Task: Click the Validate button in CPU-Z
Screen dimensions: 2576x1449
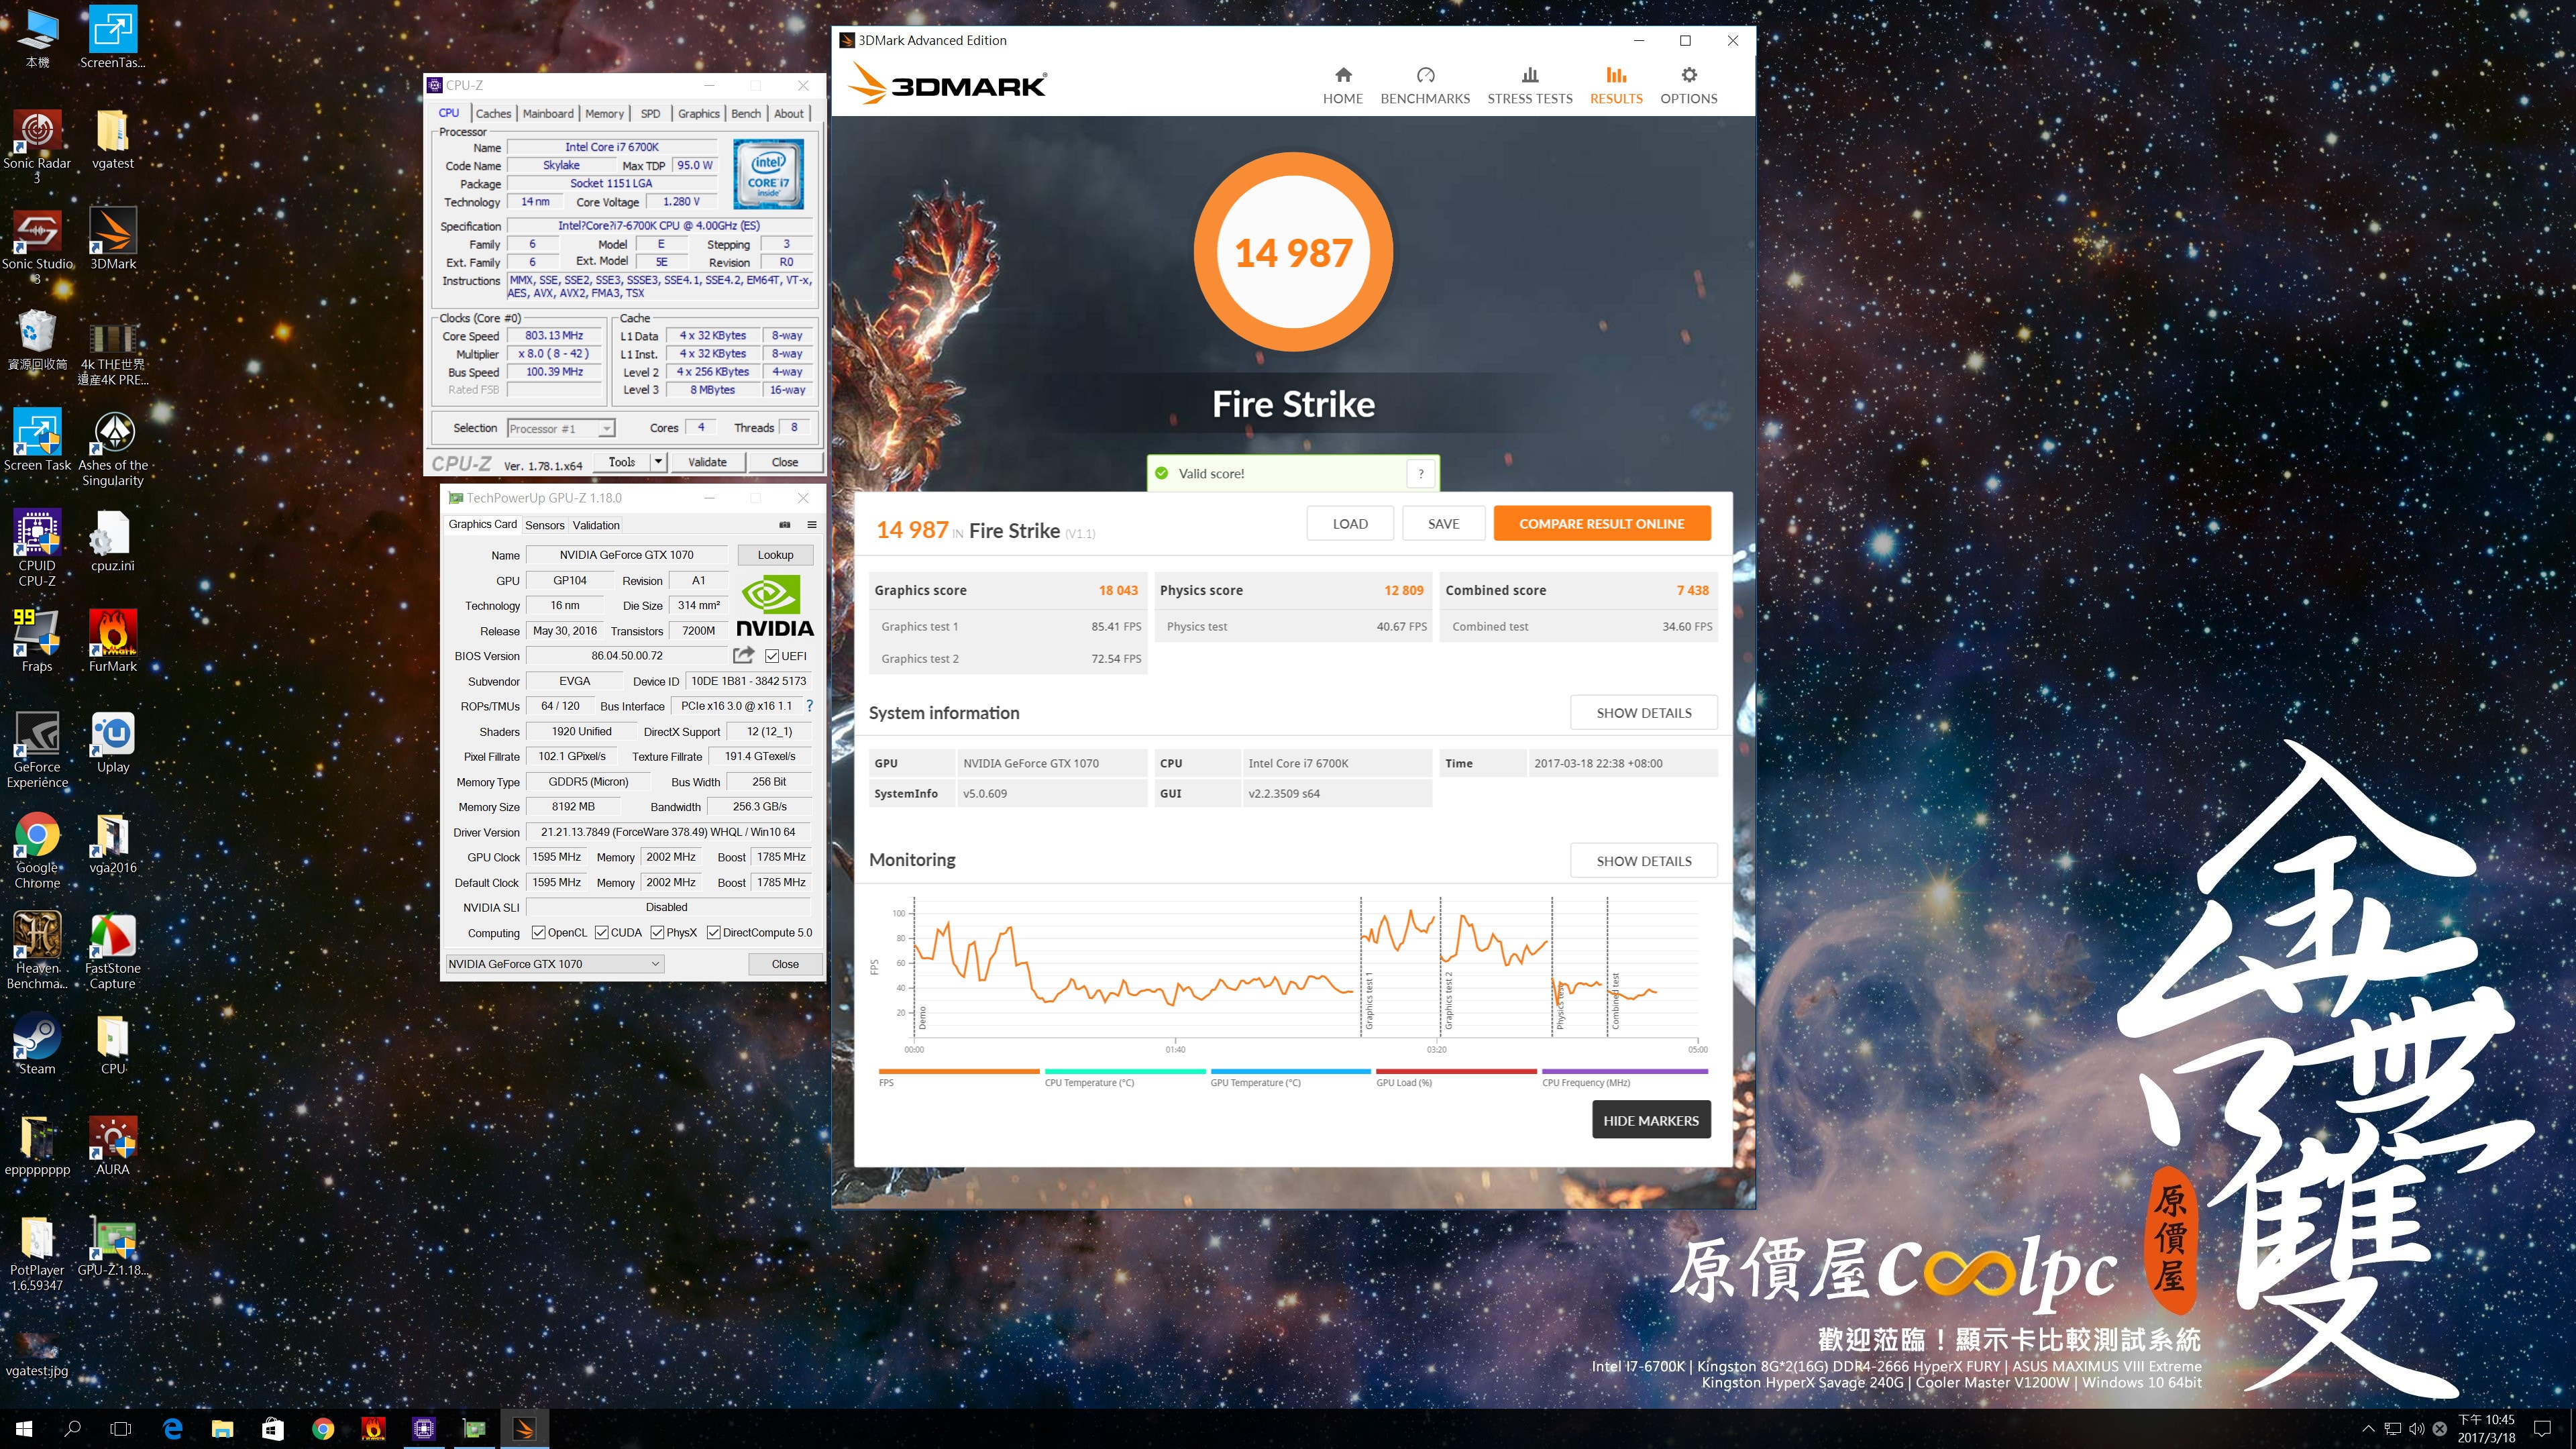Action: point(707,462)
